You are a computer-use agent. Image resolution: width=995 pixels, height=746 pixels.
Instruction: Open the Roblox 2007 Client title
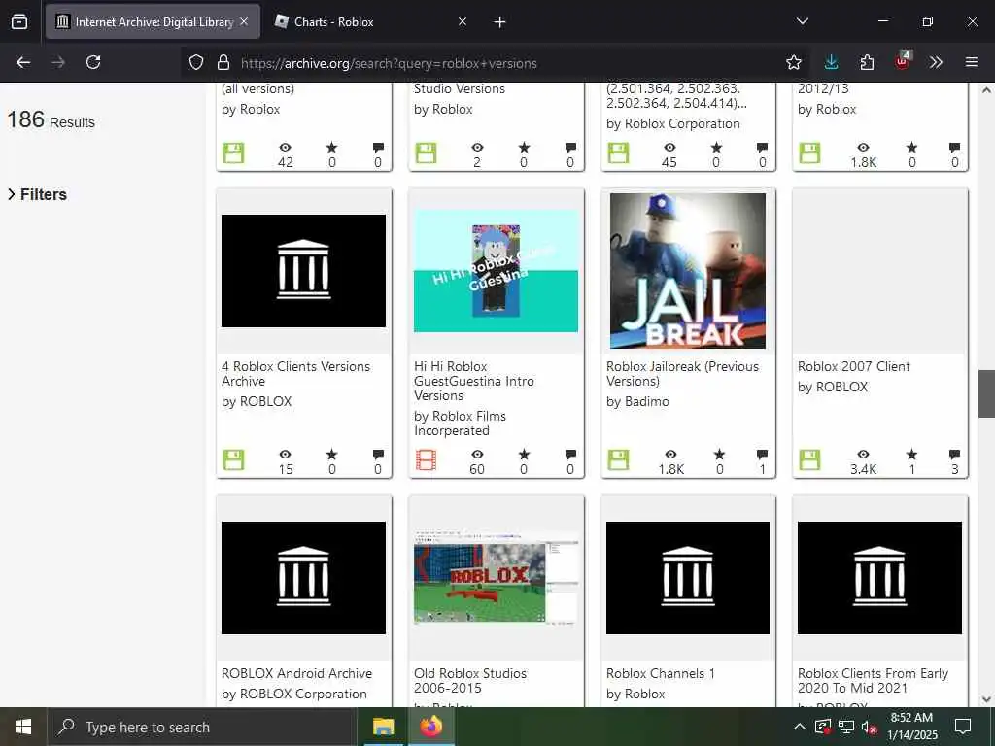point(853,366)
